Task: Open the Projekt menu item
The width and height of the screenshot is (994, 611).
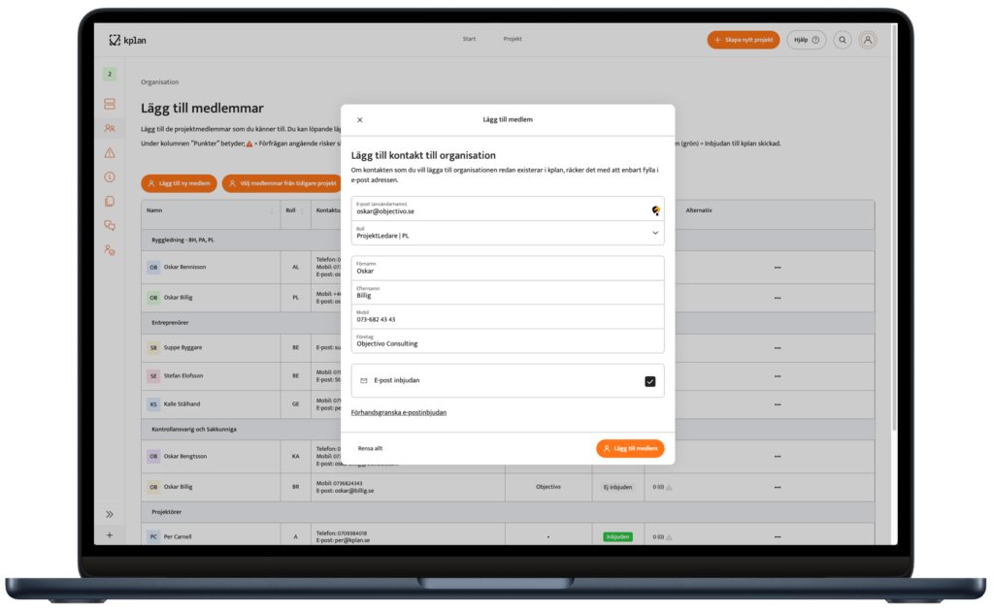Action: pyautogui.click(x=513, y=39)
